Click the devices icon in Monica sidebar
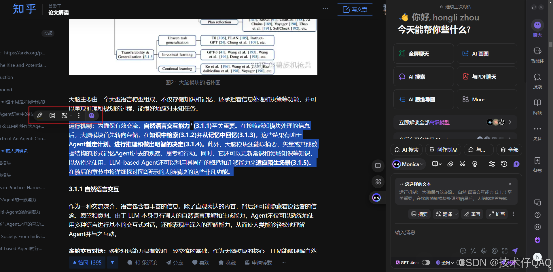Image resolution: width=553 pixels, height=272 pixels. [537, 202]
